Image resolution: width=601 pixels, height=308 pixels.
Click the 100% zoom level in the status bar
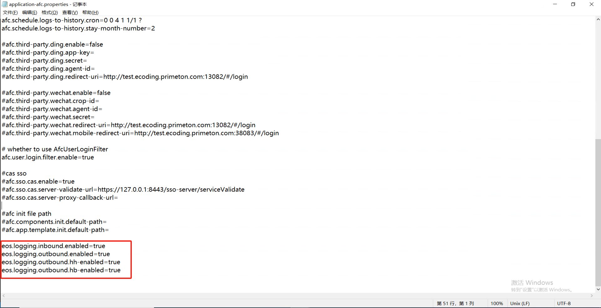497,304
